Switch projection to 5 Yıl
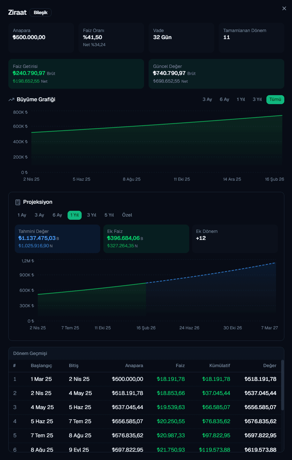 tap(109, 215)
